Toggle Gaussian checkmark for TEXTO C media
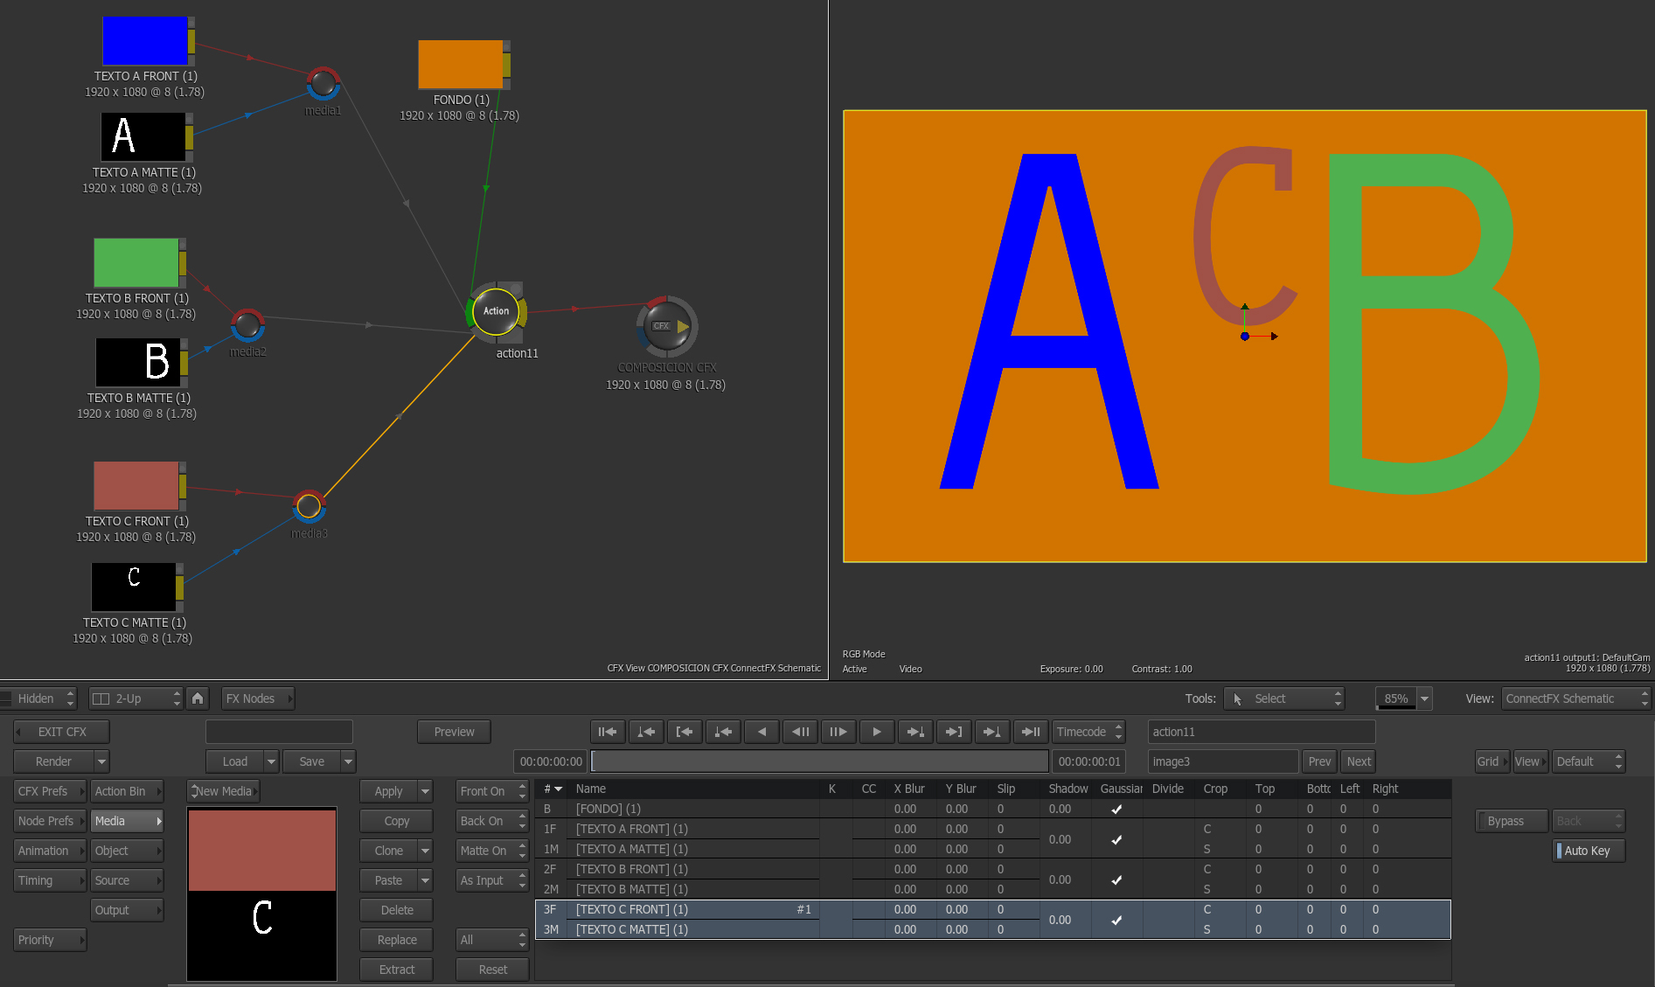 coord(1116,920)
